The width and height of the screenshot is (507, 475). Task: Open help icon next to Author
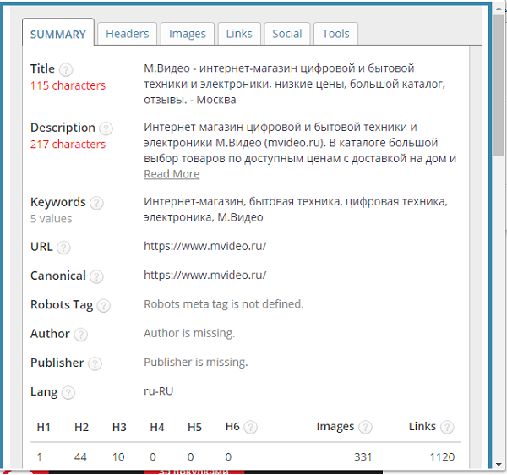[81, 335]
